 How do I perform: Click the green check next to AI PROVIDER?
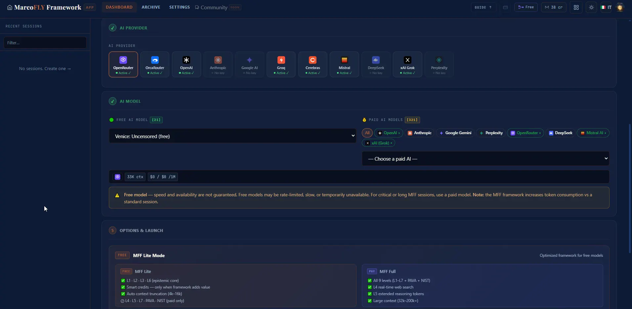(x=112, y=28)
